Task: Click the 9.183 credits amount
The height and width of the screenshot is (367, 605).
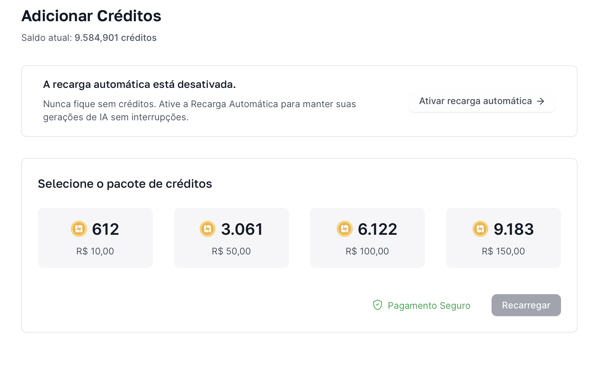Action: [x=514, y=229]
